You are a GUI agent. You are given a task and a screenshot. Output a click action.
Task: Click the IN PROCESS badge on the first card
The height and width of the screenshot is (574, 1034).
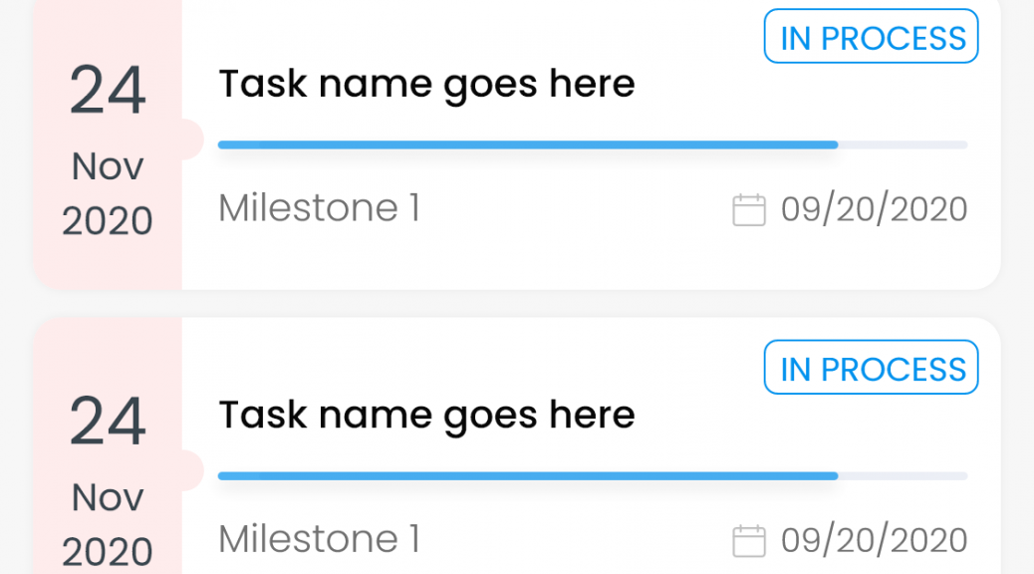(871, 36)
